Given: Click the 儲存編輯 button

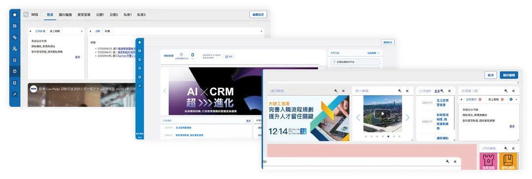Looking at the screenshot, I should [509, 75].
